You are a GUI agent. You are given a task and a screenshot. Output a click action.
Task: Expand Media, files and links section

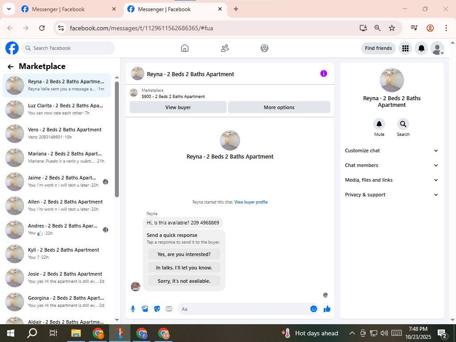pyautogui.click(x=391, y=180)
